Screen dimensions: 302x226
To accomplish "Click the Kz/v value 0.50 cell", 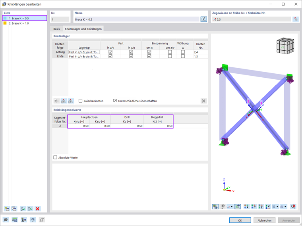I will click(100, 126).
